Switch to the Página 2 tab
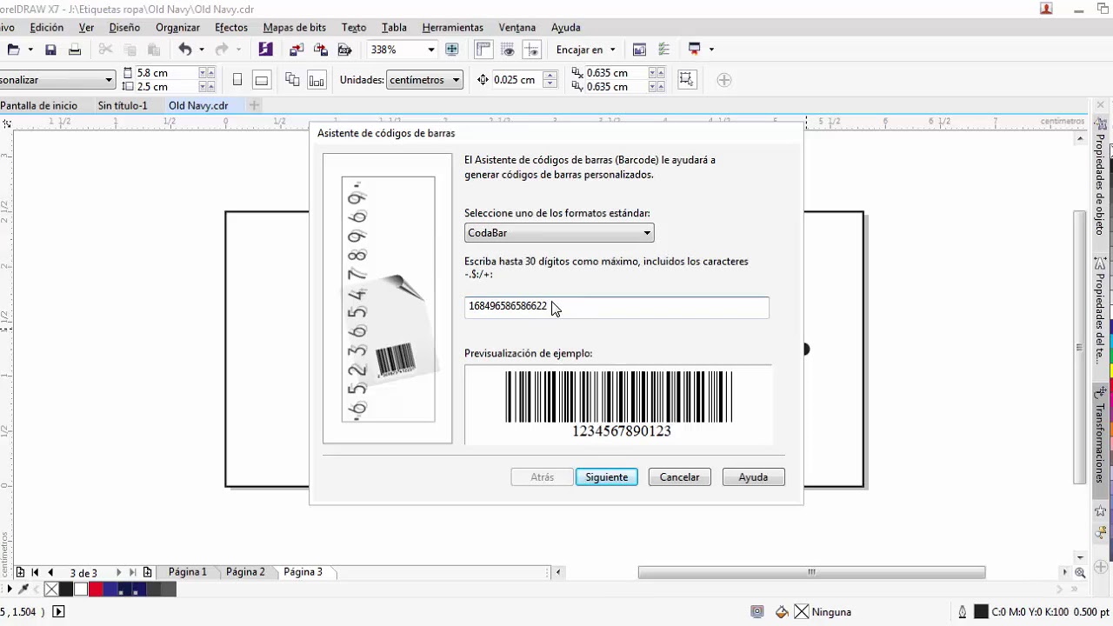1113x626 pixels. [245, 572]
